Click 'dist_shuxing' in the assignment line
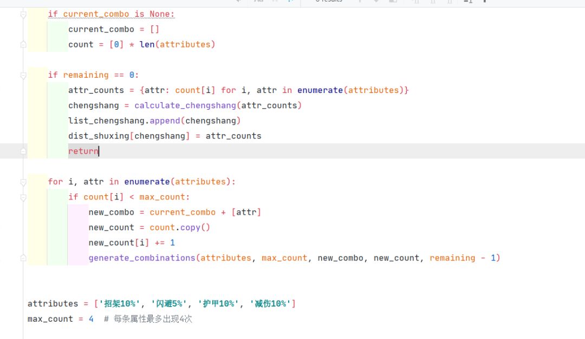585x339 pixels. click(x=99, y=136)
